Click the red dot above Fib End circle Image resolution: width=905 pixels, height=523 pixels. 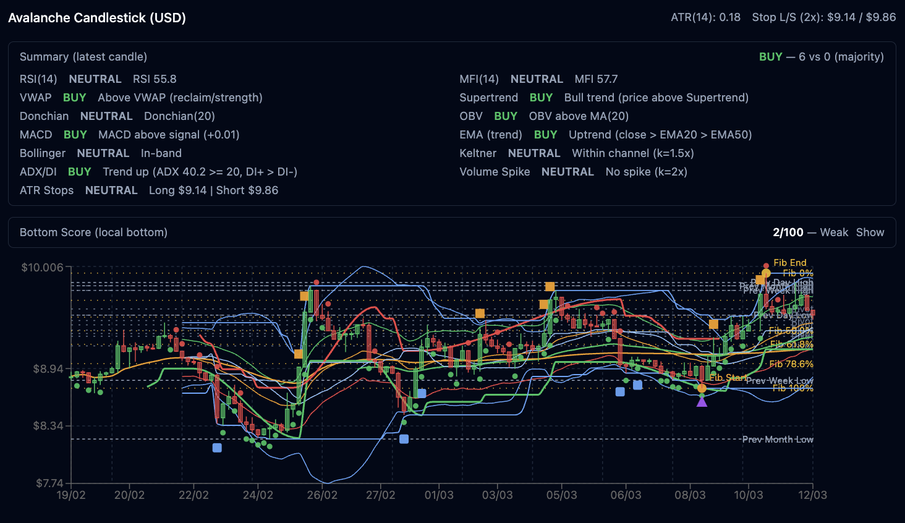766,266
